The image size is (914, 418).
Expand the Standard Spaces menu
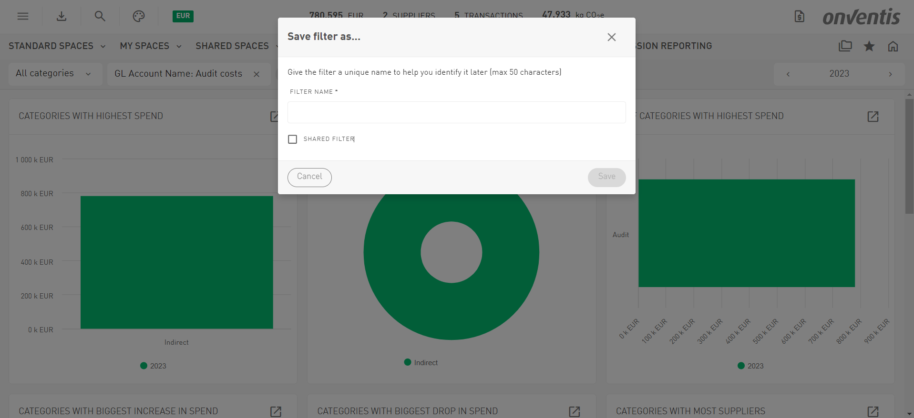pos(57,46)
